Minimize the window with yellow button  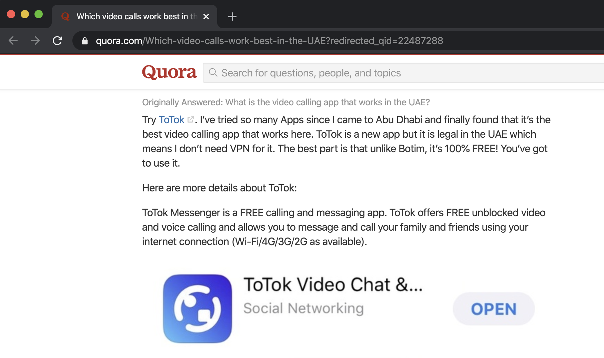tap(25, 14)
